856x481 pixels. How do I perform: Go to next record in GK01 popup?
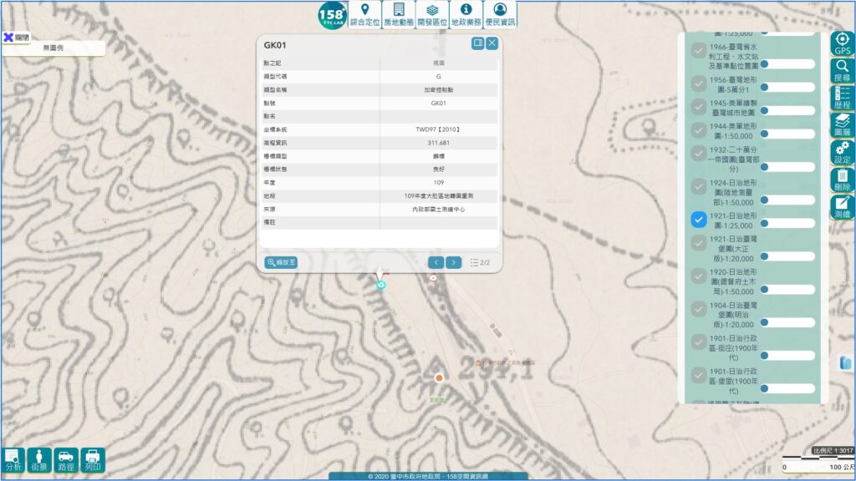tap(454, 262)
